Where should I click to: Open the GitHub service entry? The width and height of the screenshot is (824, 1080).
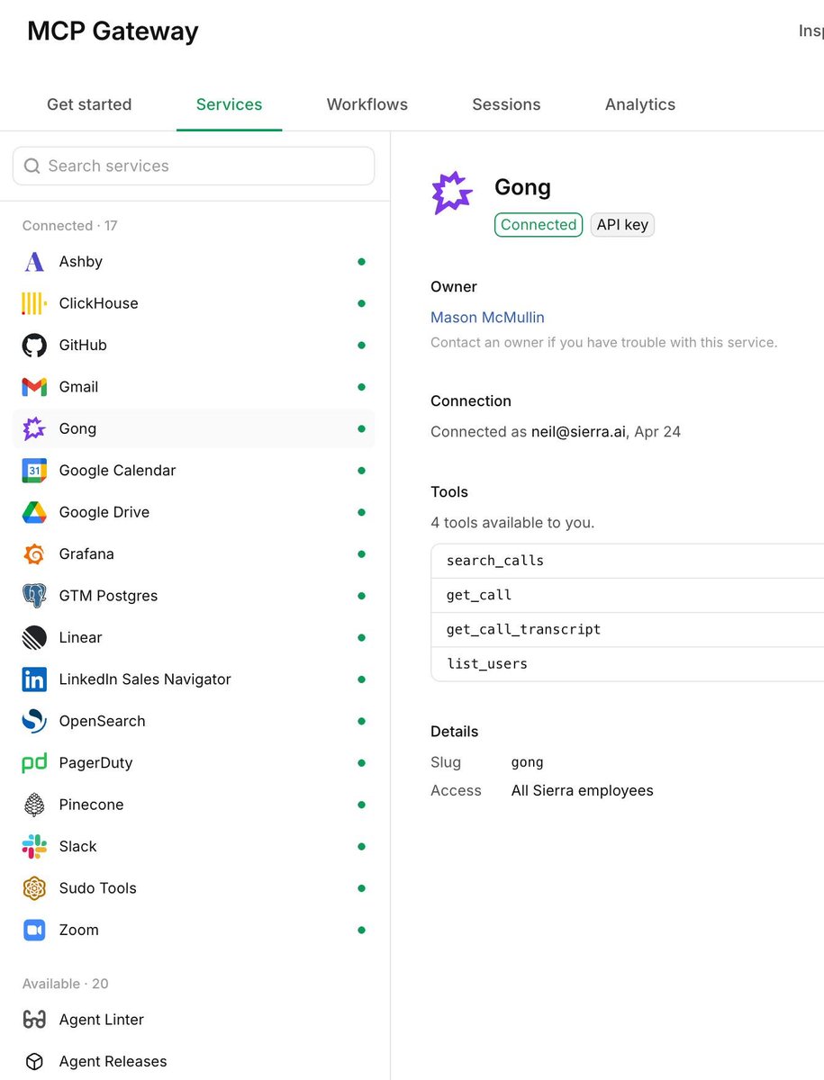tap(194, 346)
